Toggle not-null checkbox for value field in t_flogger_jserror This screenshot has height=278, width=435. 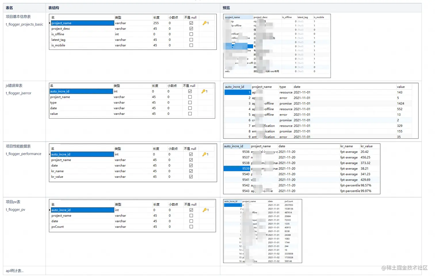coord(190,114)
